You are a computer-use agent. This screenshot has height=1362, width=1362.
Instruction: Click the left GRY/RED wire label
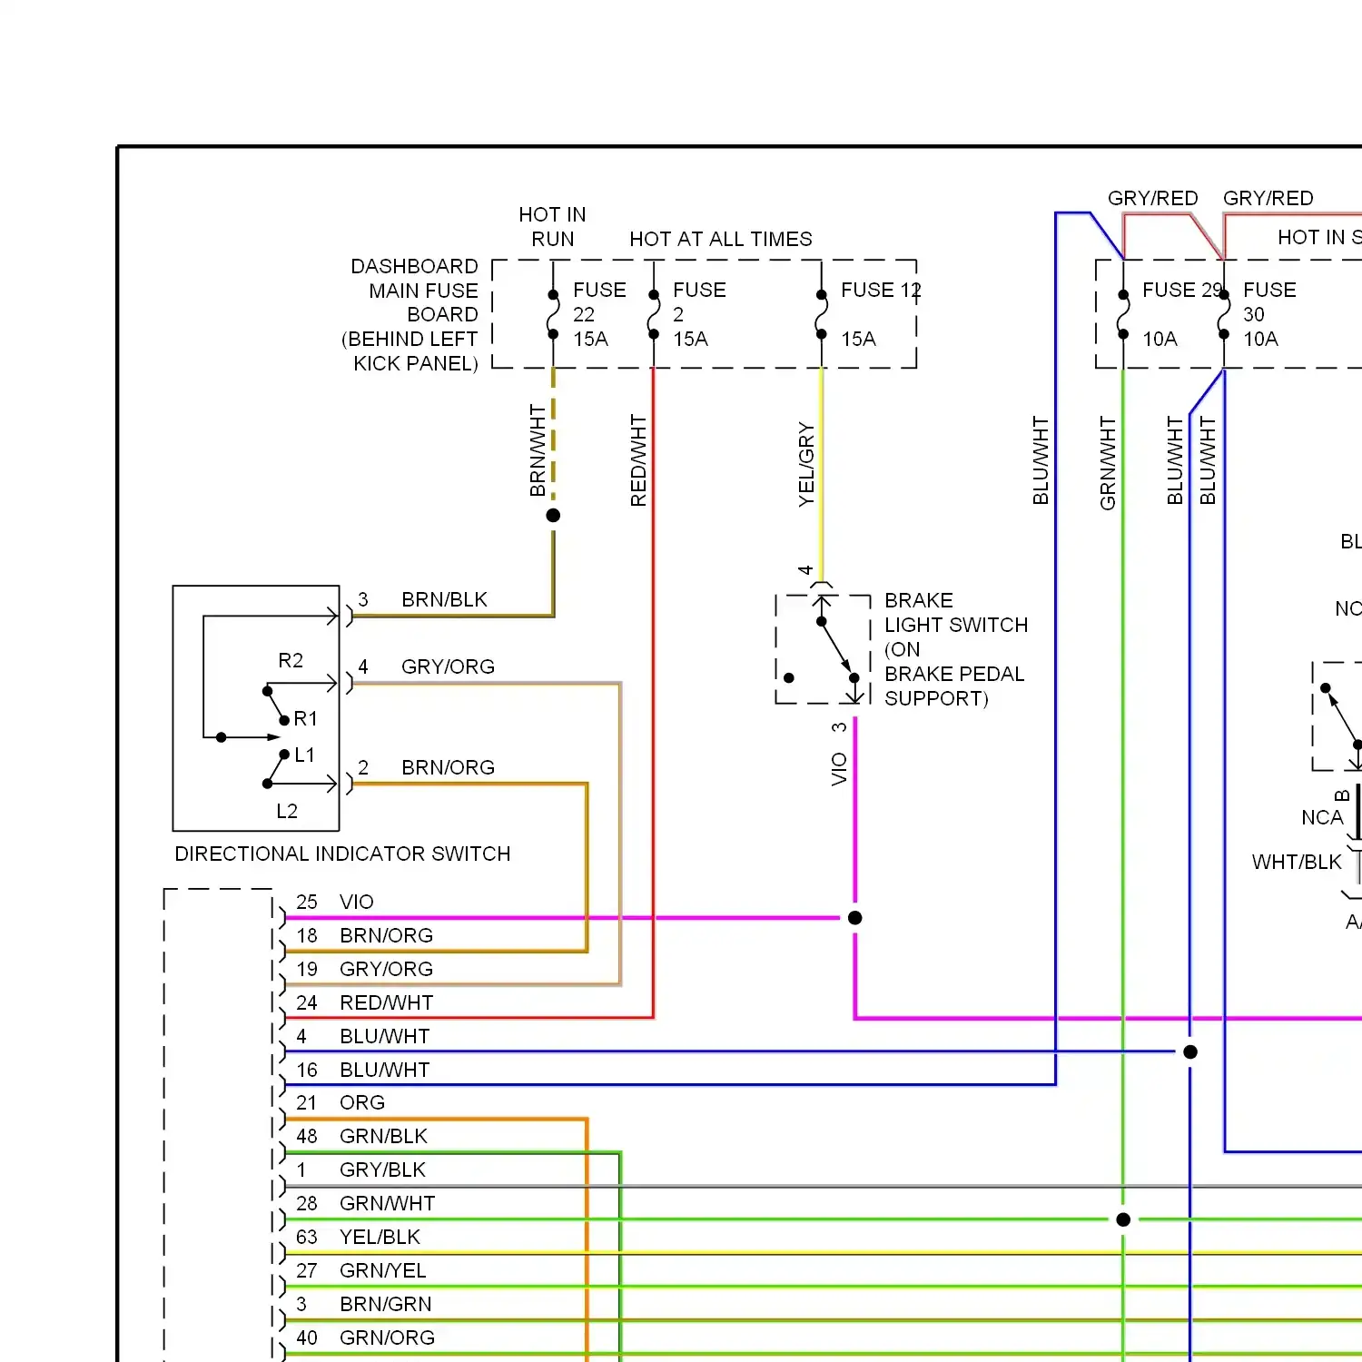(1153, 198)
